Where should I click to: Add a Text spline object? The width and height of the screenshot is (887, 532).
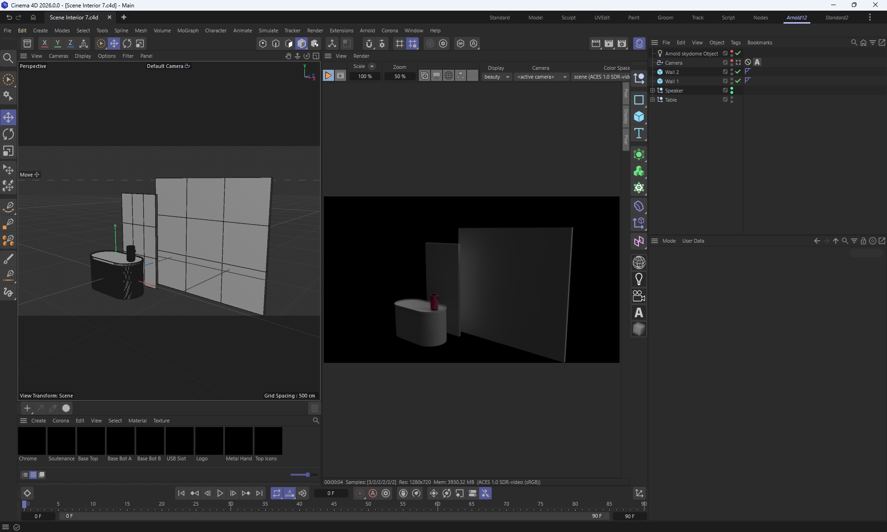pos(639,134)
